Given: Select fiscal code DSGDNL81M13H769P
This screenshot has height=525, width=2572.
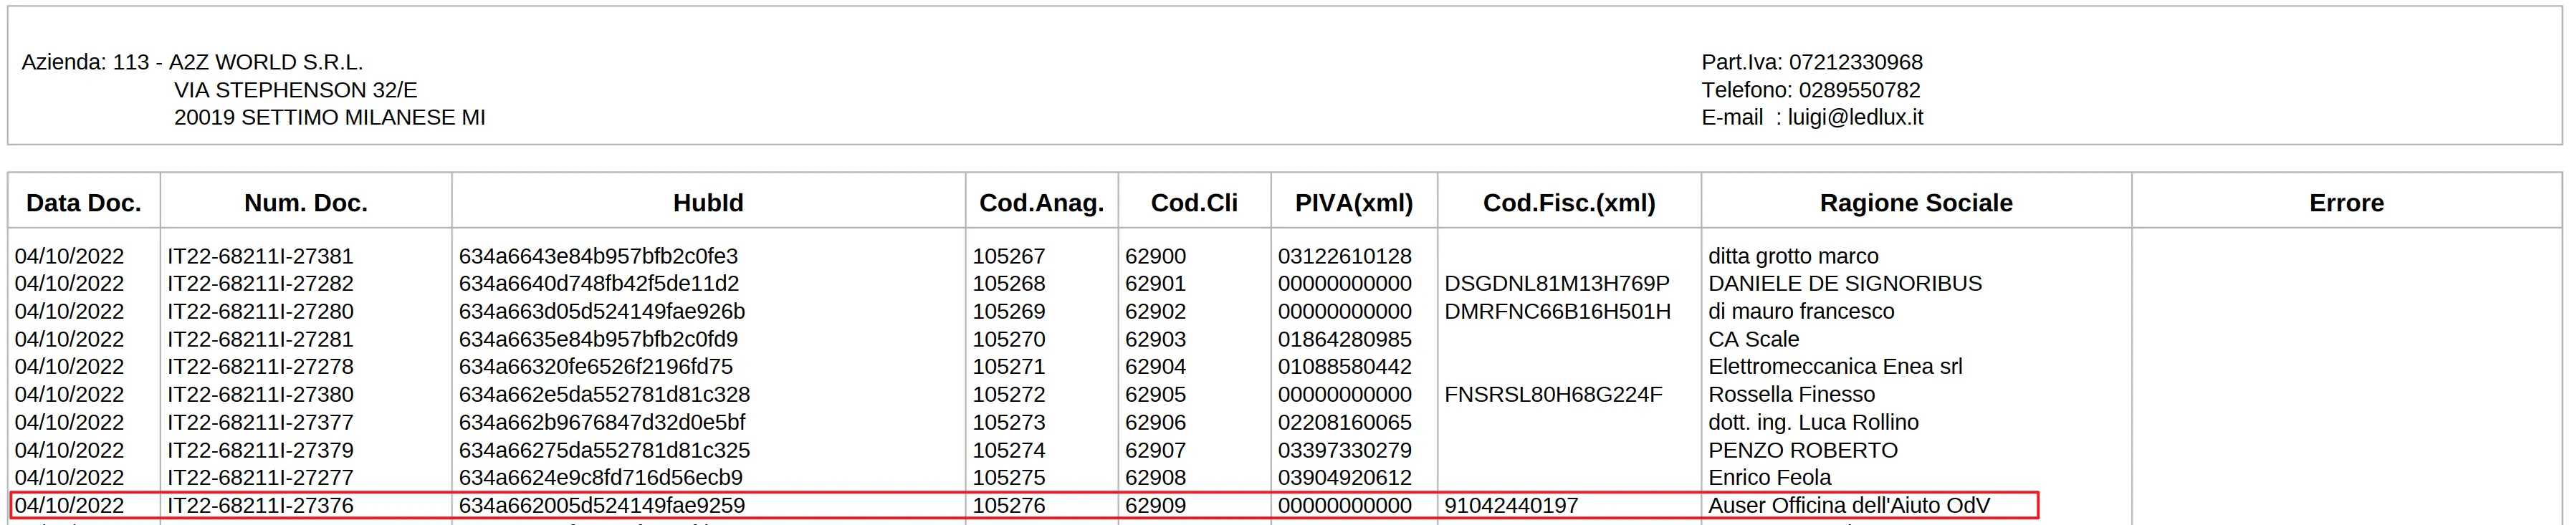Looking at the screenshot, I should (1557, 284).
